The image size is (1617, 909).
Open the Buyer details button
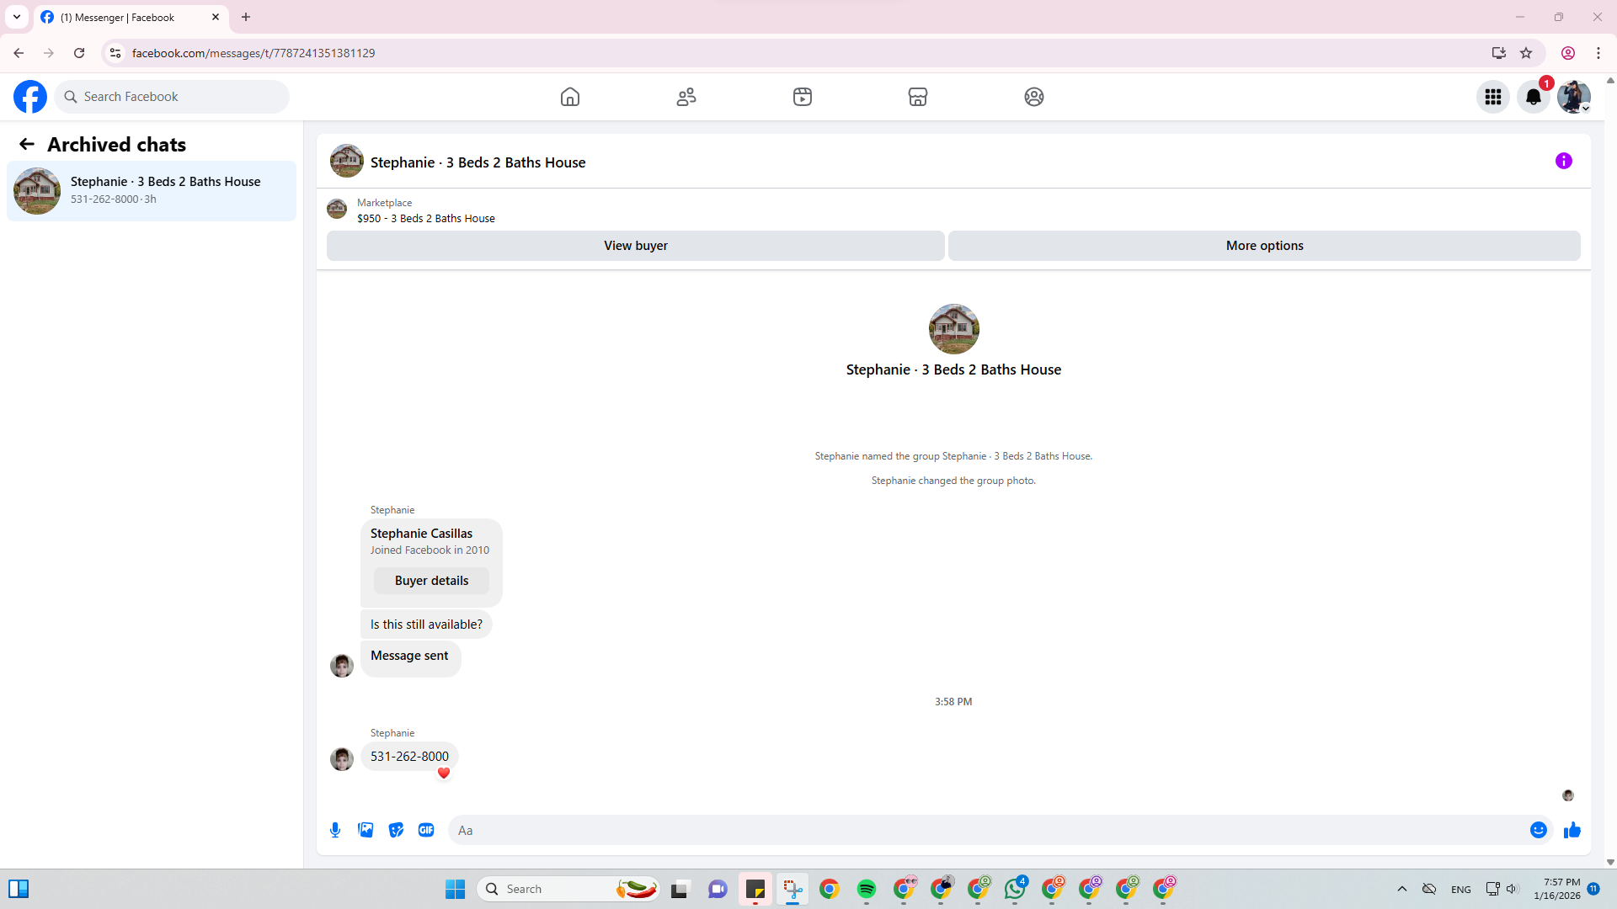point(431,581)
